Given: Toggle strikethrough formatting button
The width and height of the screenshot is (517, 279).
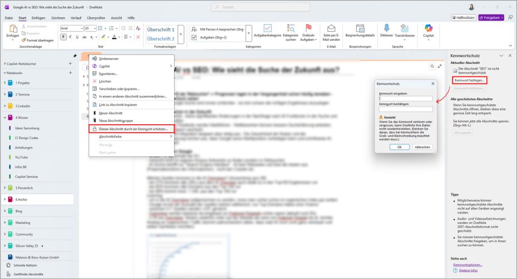Looking at the screenshot, I should (84, 37).
